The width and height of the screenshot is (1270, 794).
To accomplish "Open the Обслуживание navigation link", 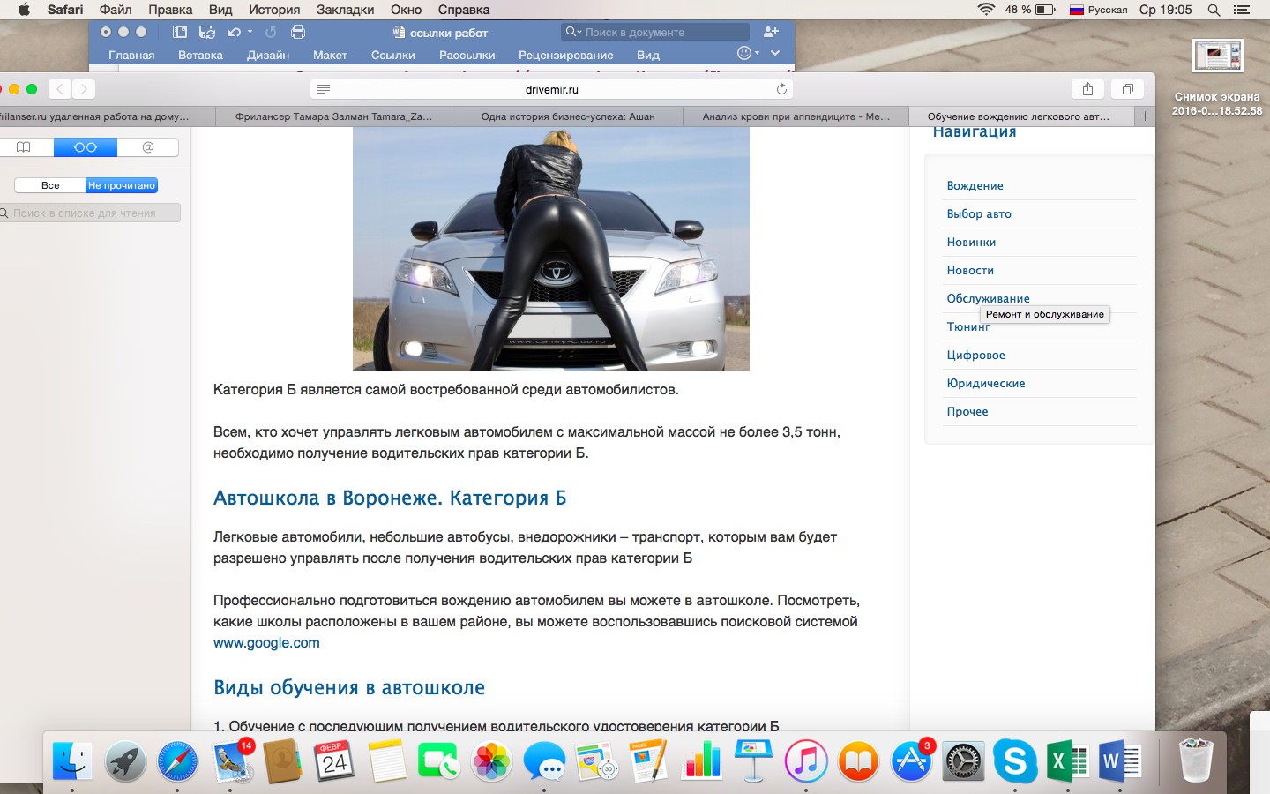I will click(988, 298).
